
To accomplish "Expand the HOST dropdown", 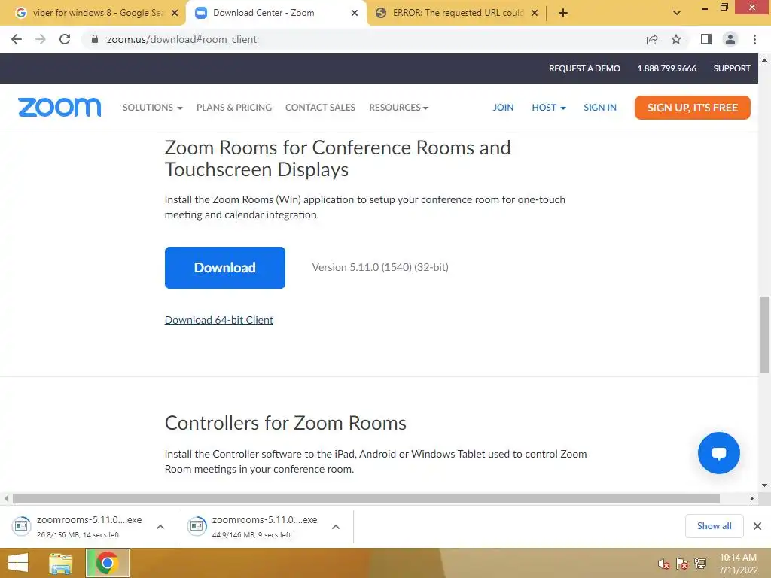I will click(x=549, y=107).
